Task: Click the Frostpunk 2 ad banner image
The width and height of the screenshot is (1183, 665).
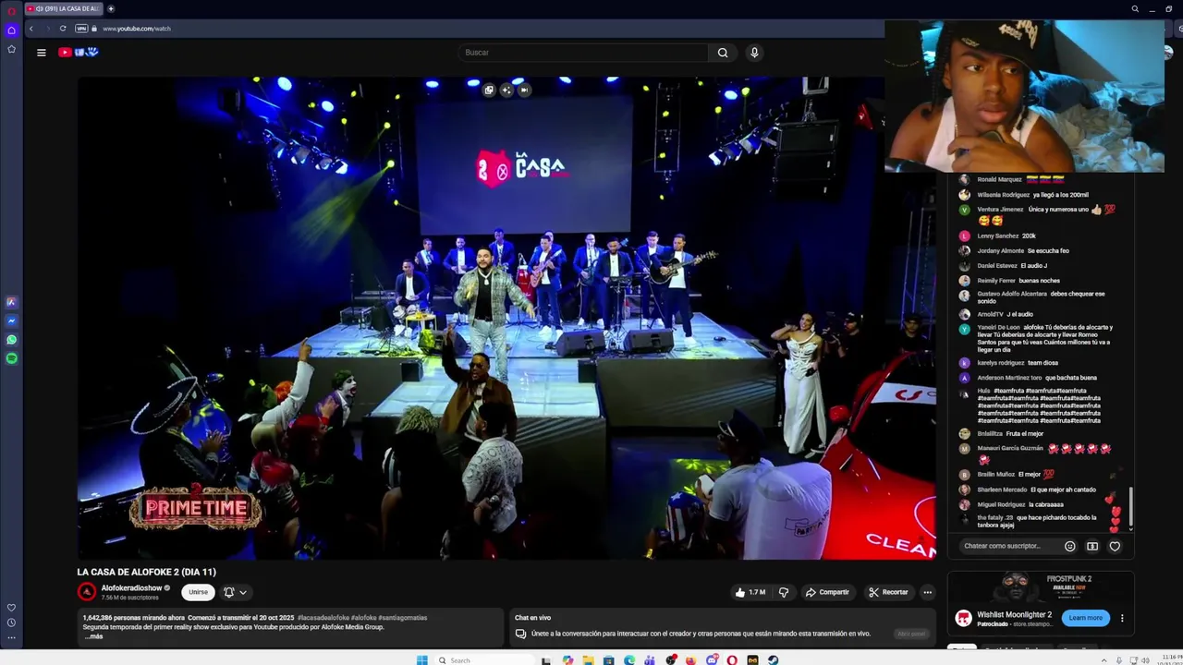Action: tap(1041, 587)
